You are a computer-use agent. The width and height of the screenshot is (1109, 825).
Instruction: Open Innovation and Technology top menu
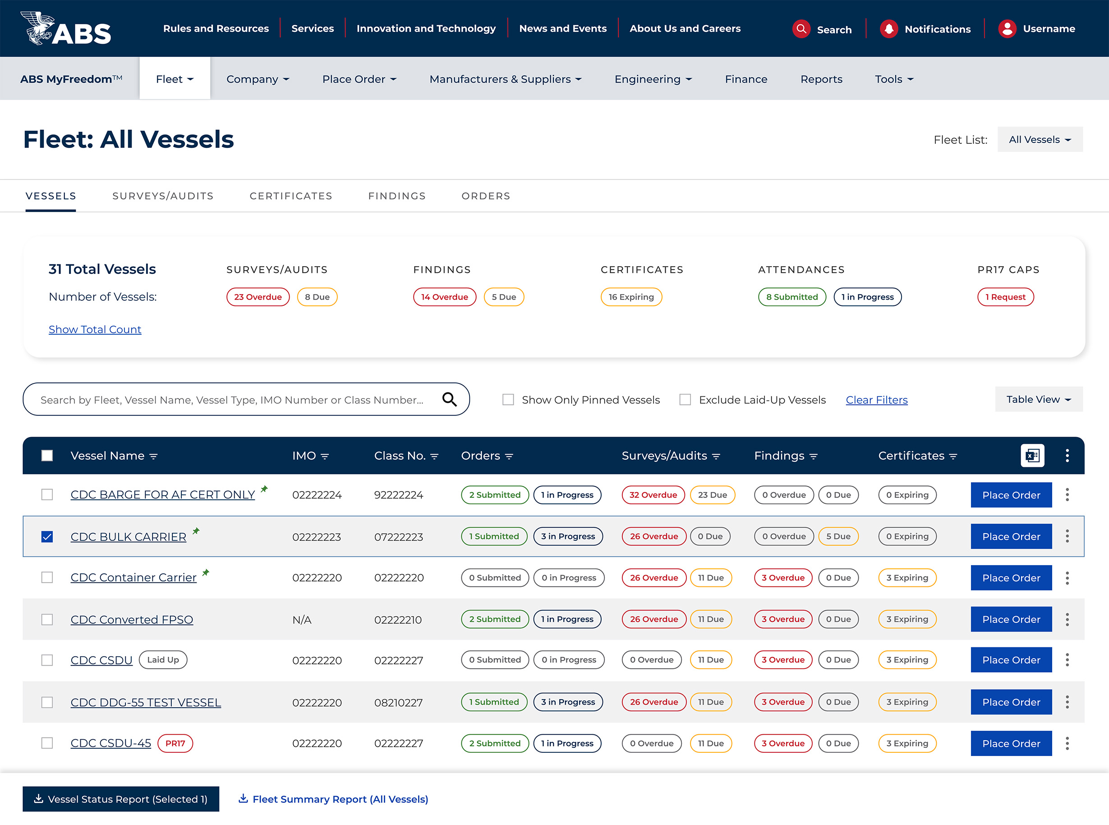coord(426,28)
